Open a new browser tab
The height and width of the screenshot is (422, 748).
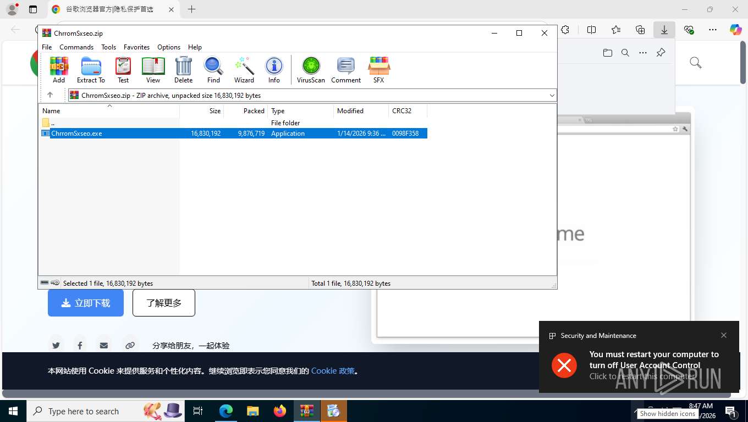[x=191, y=9]
